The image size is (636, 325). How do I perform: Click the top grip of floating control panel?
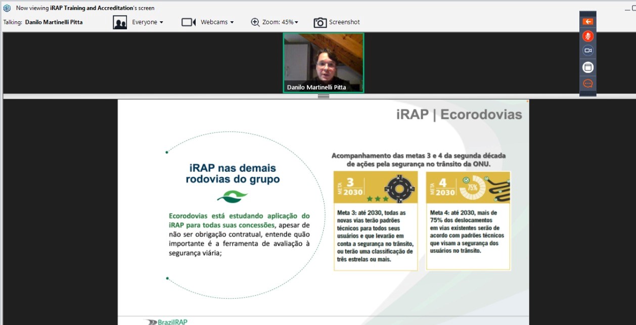coord(587,14)
